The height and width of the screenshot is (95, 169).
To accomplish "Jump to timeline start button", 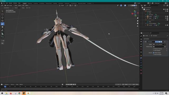I will click(66, 84).
